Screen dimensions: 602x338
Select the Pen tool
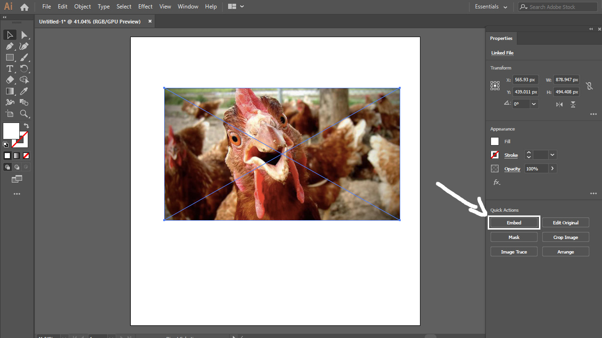(9, 46)
